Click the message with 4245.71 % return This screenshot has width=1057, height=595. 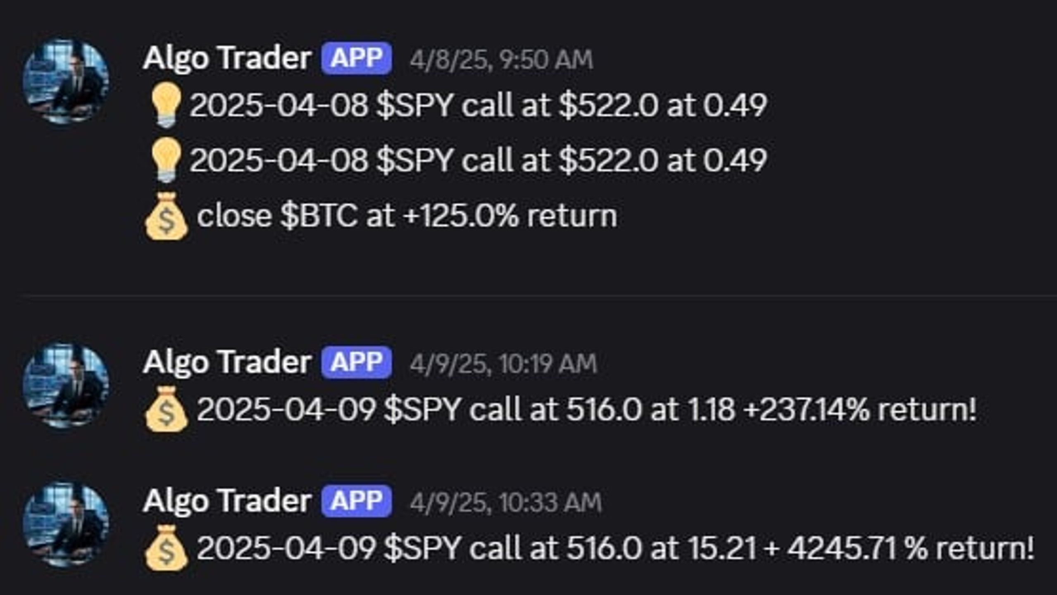click(x=616, y=548)
